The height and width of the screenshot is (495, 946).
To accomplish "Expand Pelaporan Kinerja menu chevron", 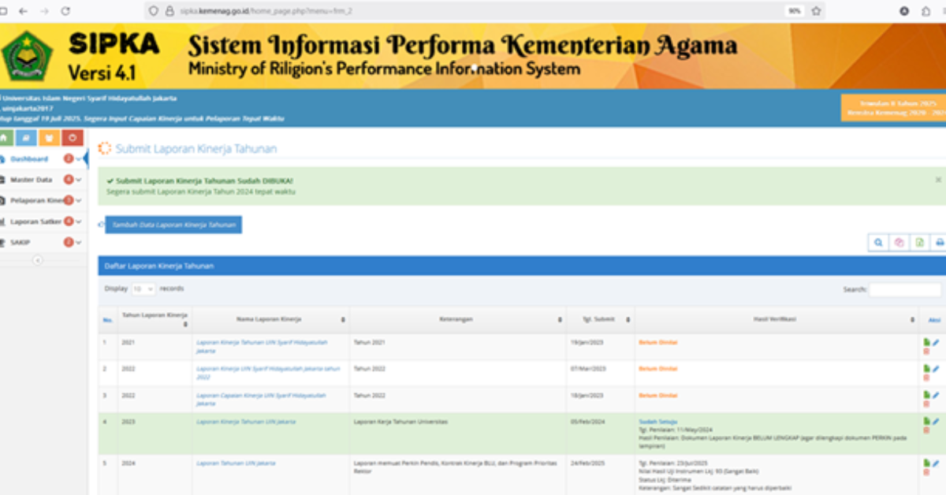I will pos(79,200).
